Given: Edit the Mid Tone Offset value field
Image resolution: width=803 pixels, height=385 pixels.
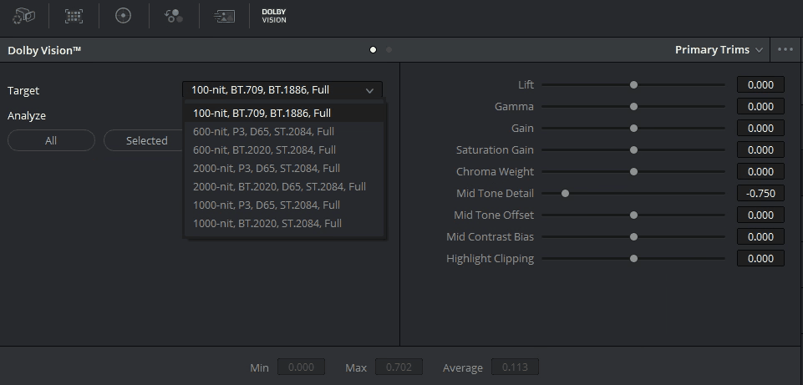Looking at the screenshot, I should [760, 215].
